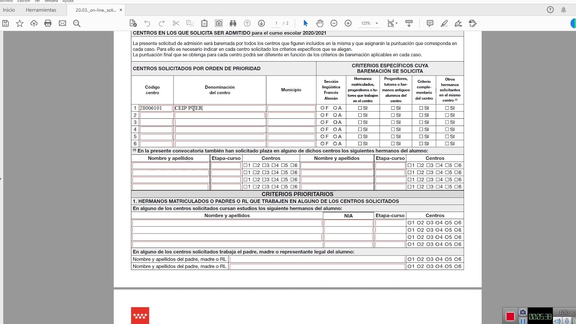Screen dimensions: 576x324
Task: Activate the hand pan tool
Action: (319, 23)
